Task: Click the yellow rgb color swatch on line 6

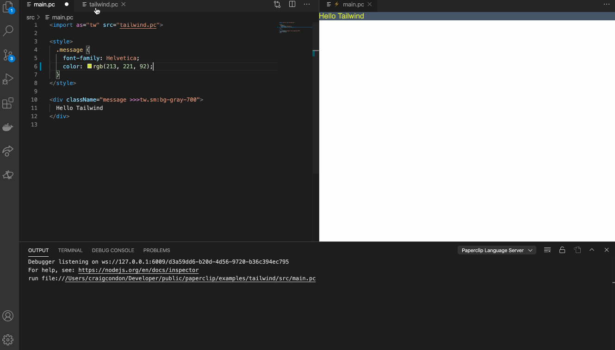Action: (89, 66)
